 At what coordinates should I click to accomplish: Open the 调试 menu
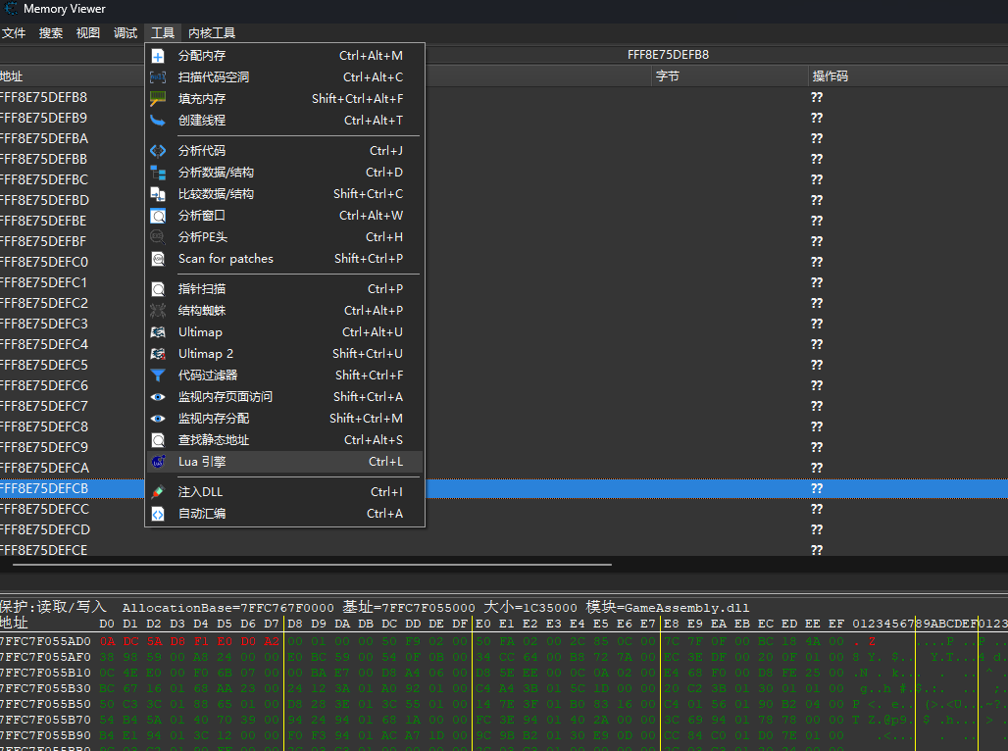(126, 33)
